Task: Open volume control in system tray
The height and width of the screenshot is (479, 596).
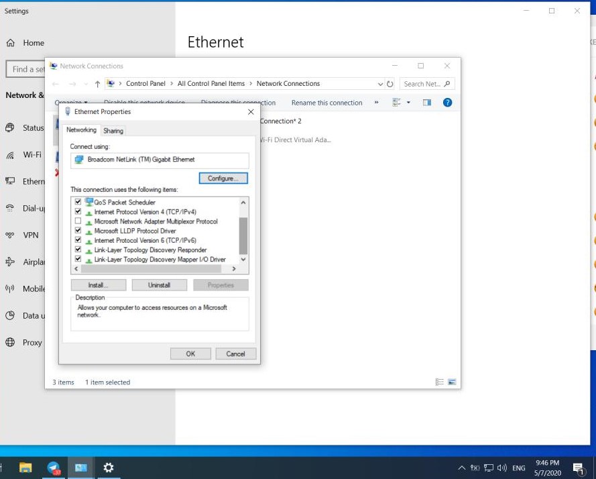Action: pyautogui.click(x=502, y=468)
